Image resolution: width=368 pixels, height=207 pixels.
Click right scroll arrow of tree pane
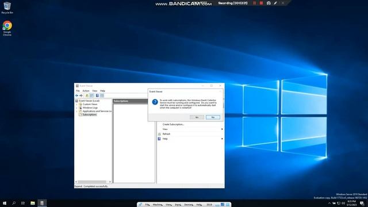pos(110,182)
